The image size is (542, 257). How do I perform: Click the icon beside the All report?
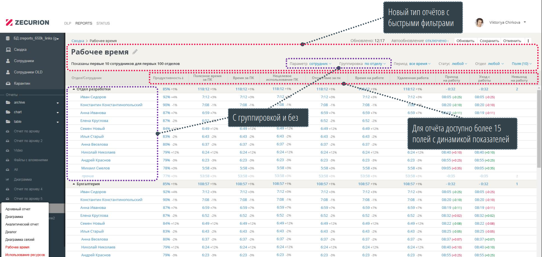pos(8,170)
